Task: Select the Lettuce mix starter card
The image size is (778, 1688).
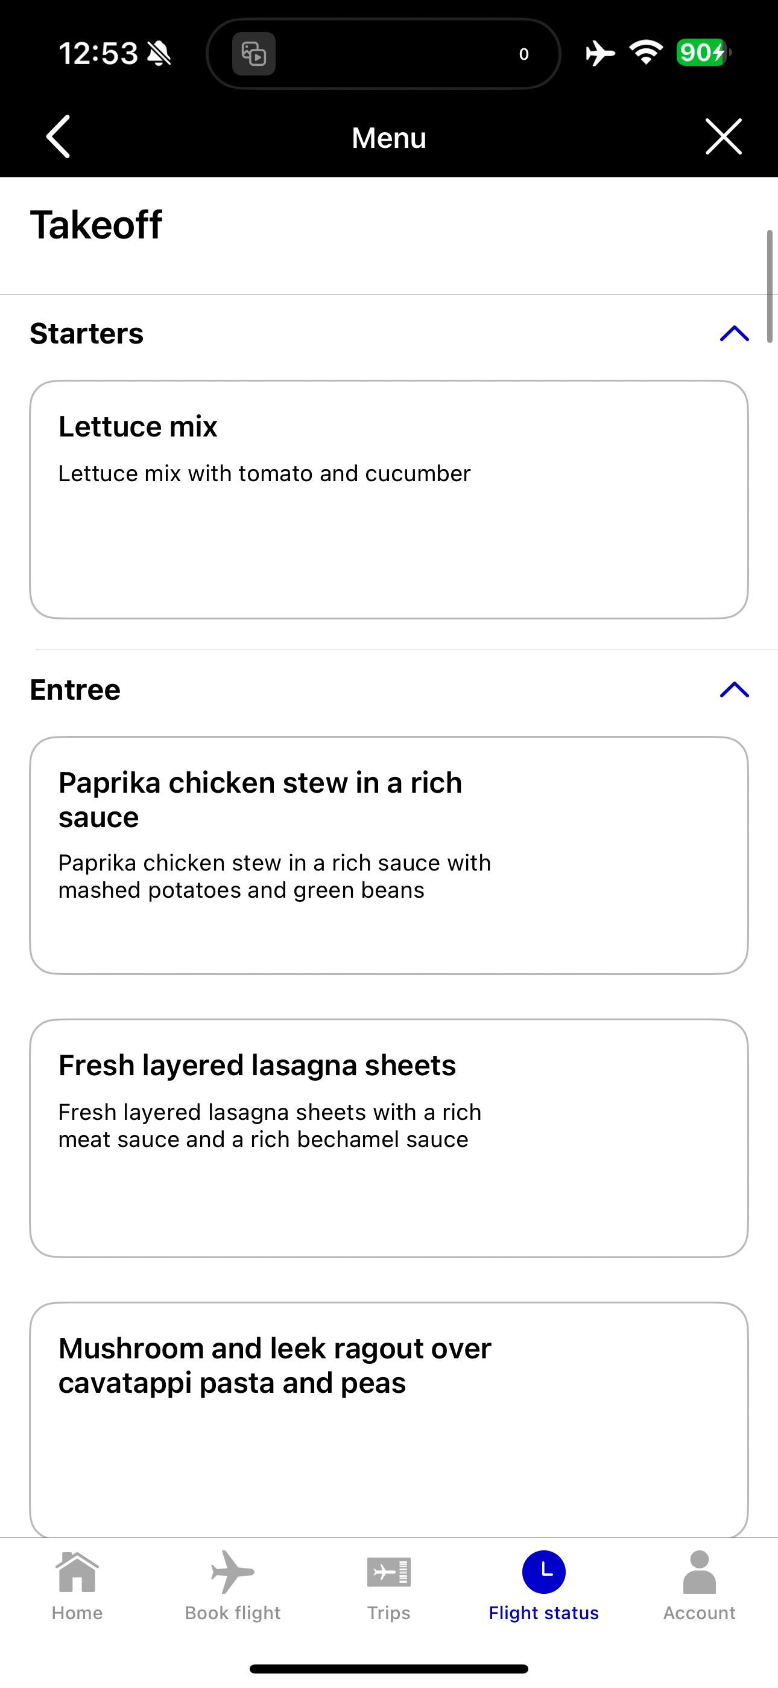Action: (x=388, y=499)
